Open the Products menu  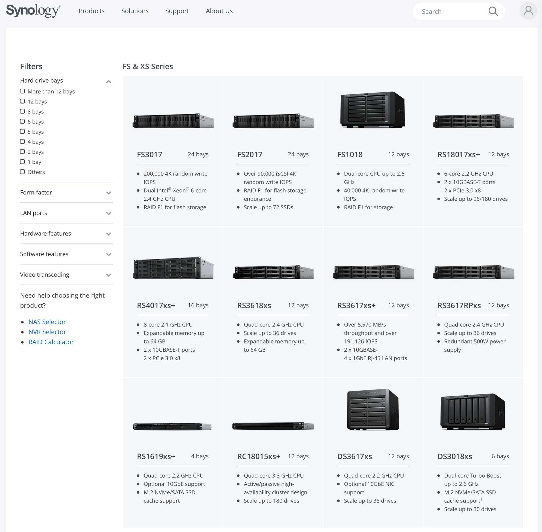[x=91, y=11]
